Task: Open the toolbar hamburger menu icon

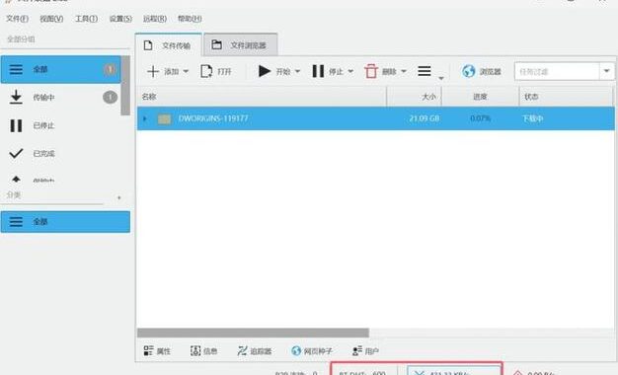Action: [x=425, y=71]
